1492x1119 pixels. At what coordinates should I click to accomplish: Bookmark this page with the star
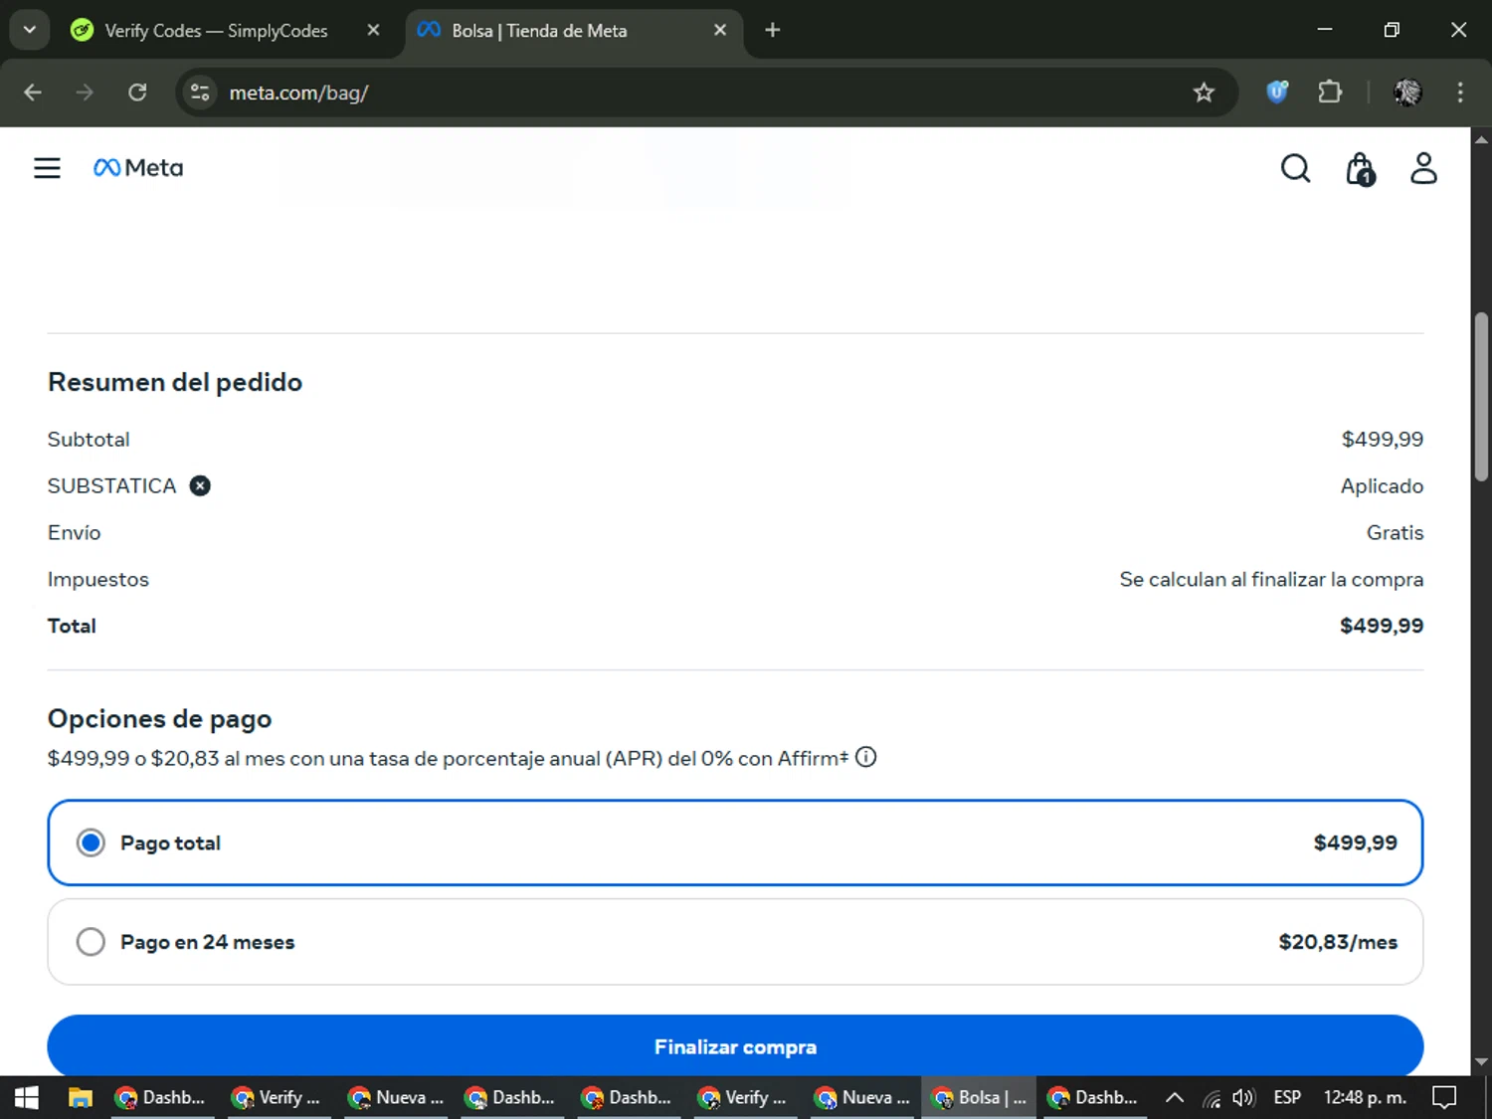click(x=1204, y=93)
